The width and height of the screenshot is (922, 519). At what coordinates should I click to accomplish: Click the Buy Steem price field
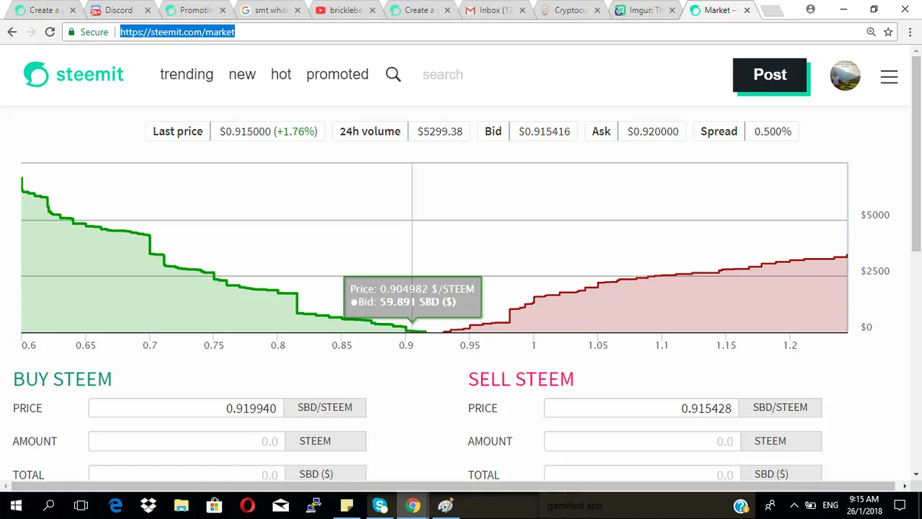186,408
